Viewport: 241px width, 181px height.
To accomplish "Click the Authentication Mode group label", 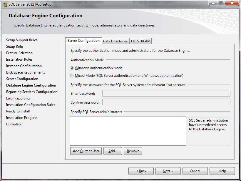I will tap(87, 60).
